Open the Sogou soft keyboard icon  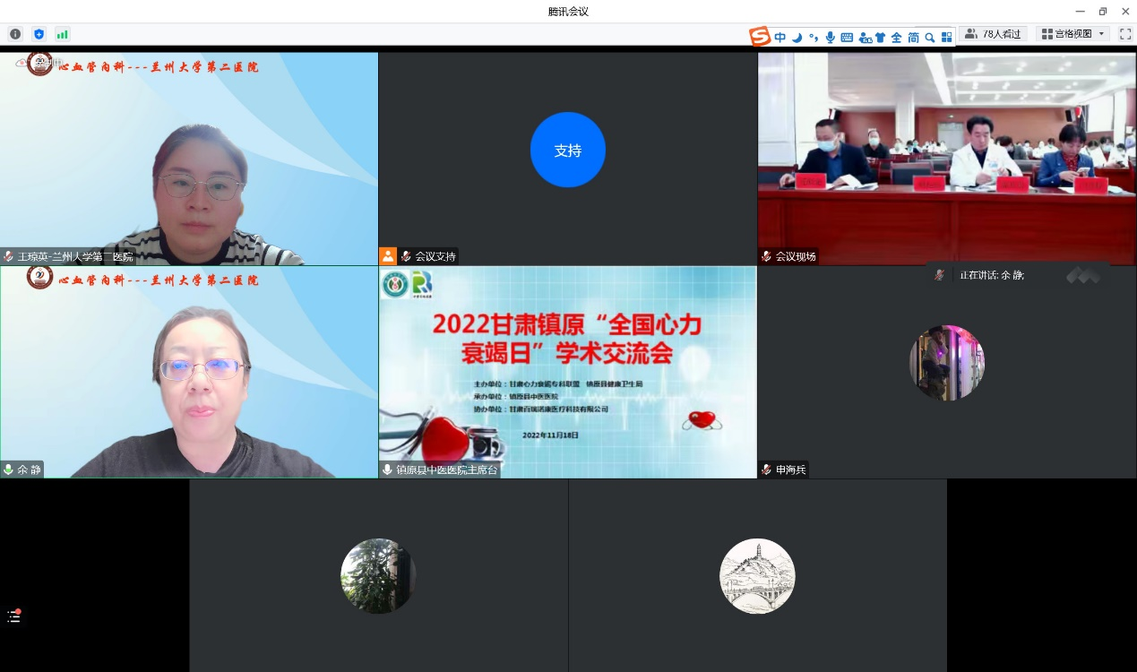[847, 38]
